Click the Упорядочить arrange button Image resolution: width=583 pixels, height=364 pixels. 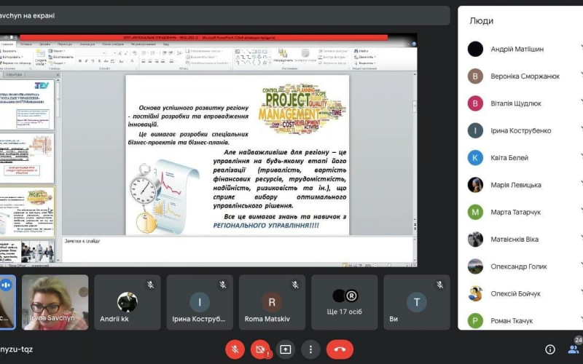[283, 56]
